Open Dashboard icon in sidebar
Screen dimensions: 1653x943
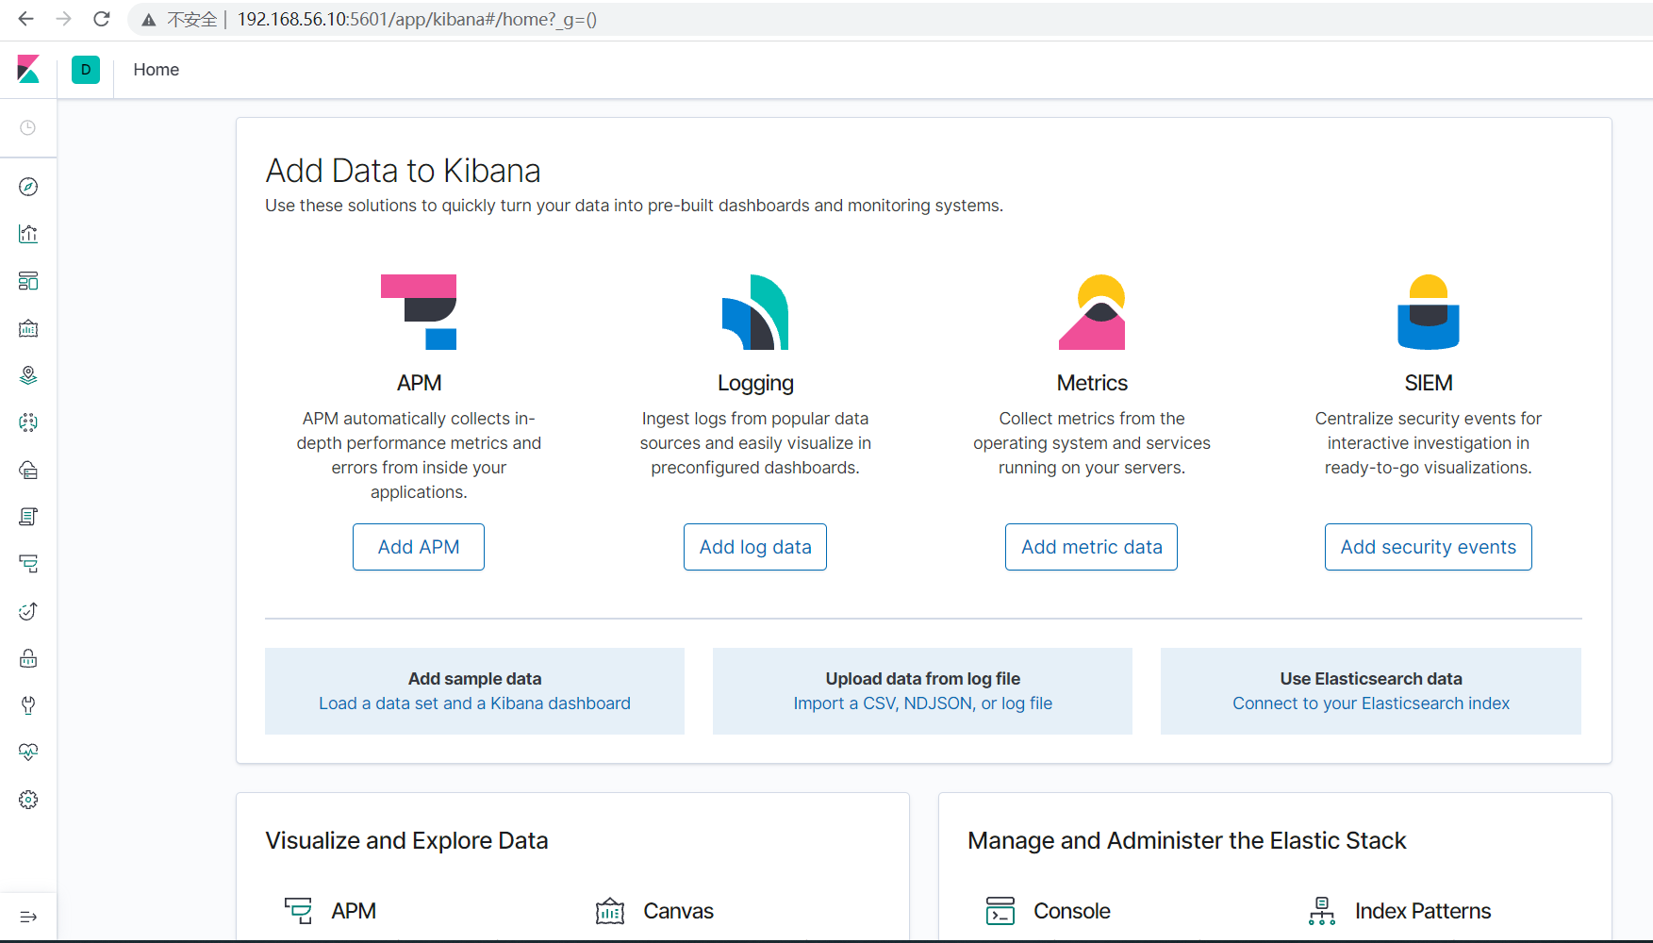[x=28, y=281]
